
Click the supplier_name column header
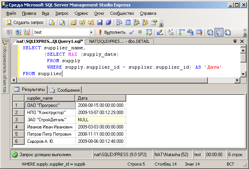click(50, 98)
